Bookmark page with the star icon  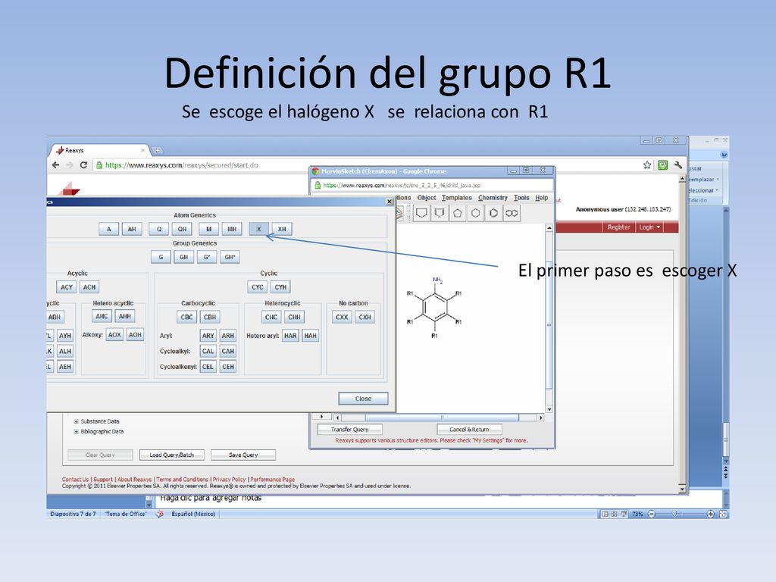[647, 165]
